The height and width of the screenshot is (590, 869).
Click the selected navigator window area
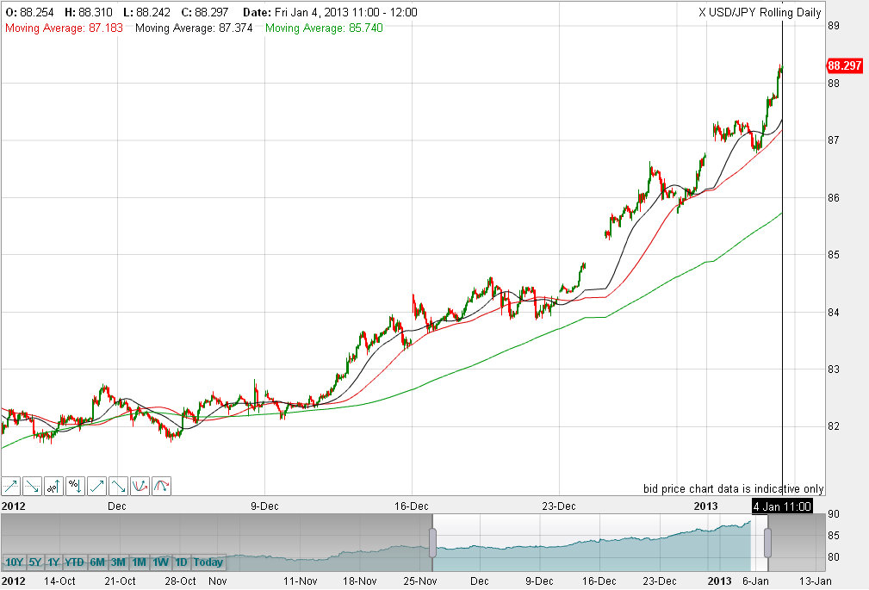[x=600, y=543]
